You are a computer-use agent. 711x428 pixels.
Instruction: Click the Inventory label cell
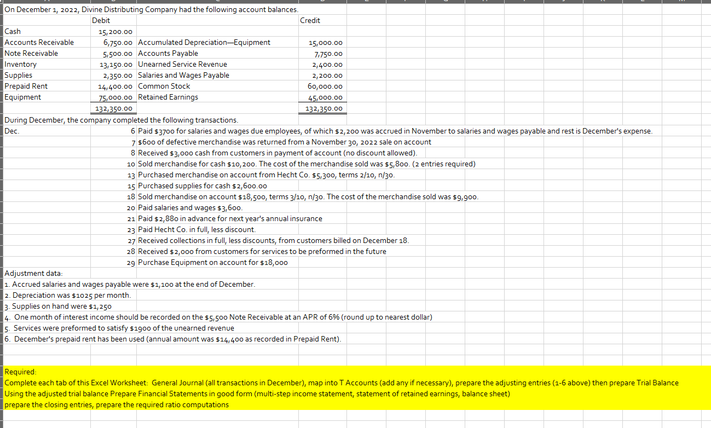click(20, 64)
